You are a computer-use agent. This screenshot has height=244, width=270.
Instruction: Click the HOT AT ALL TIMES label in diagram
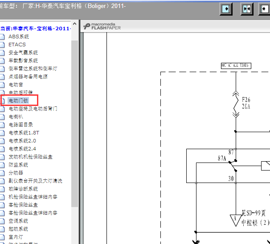(x=236, y=66)
